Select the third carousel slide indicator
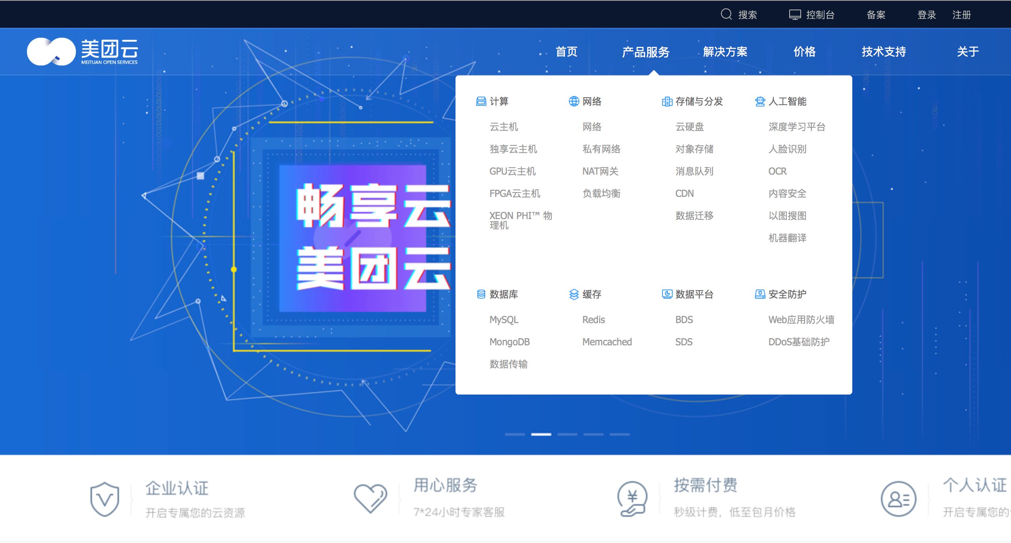The width and height of the screenshot is (1011, 543). point(567,434)
